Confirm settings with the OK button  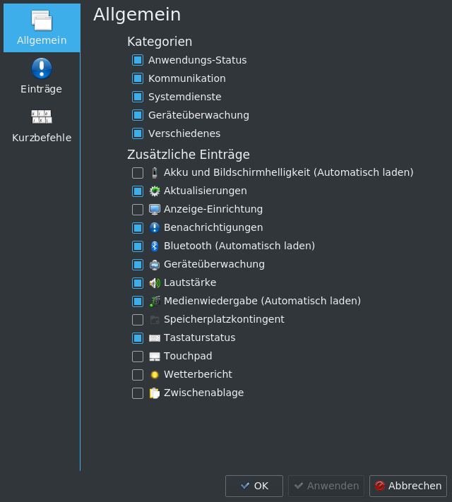254,486
